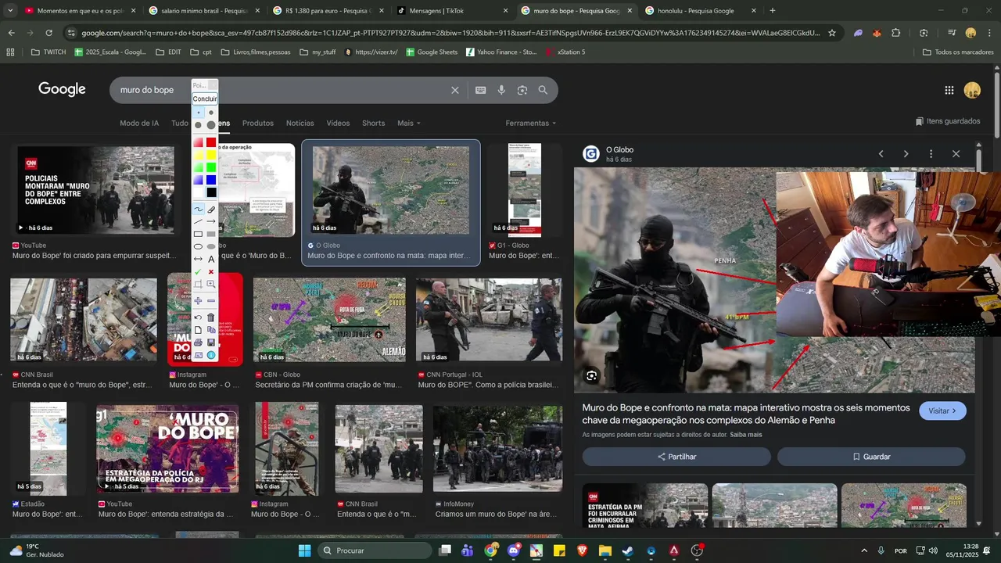
Task: Pick the solid blue color swatch
Action: 211,180
